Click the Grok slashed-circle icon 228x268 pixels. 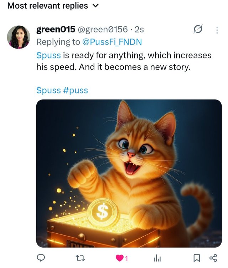click(x=197, y=30)
